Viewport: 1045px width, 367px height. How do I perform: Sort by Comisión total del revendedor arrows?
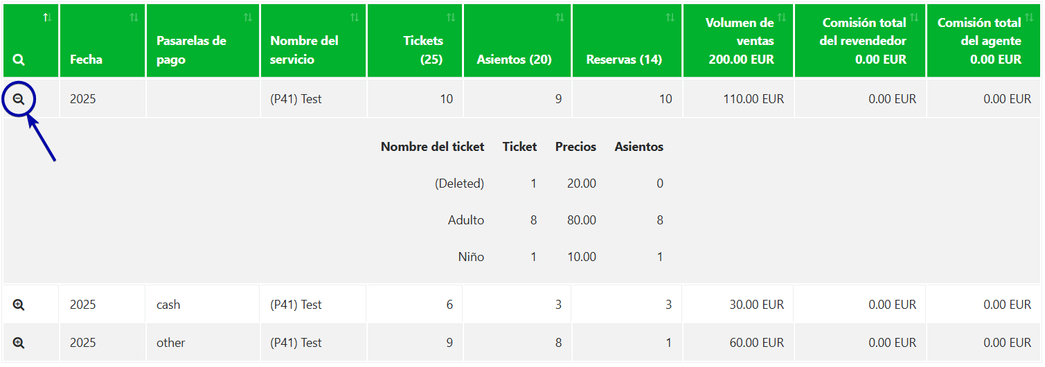(914, 17)
